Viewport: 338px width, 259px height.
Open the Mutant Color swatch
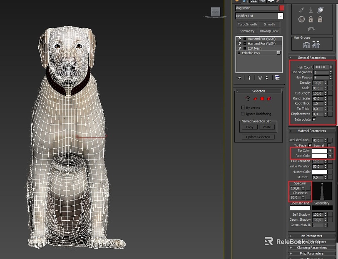click(x=319, y=172)
